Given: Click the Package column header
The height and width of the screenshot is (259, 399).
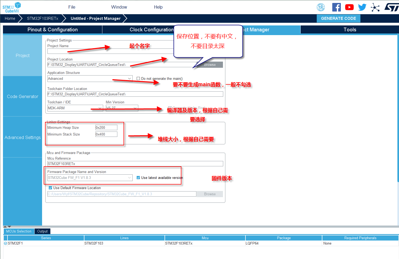Looking at the screenshot, I should tap(284, 238).
